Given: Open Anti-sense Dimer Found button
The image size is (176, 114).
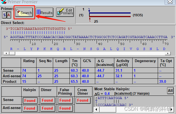Looking at the screenshot, I should pyautogui.click(x=48, y=108).
